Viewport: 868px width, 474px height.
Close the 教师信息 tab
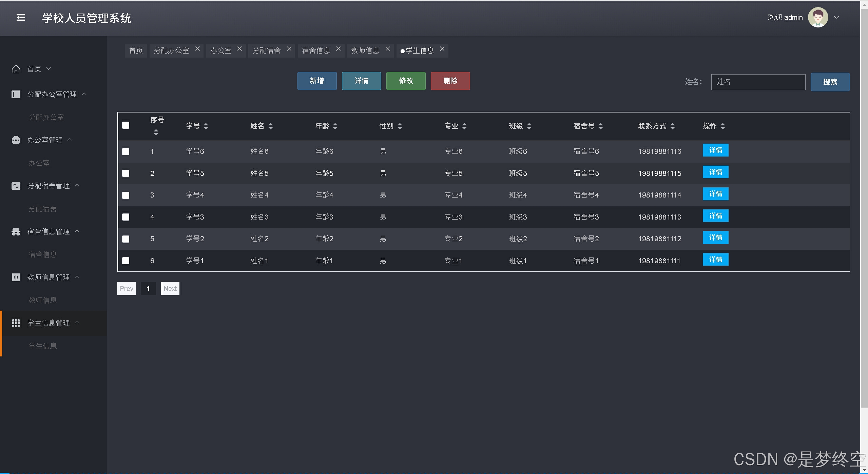click(388, 49)
